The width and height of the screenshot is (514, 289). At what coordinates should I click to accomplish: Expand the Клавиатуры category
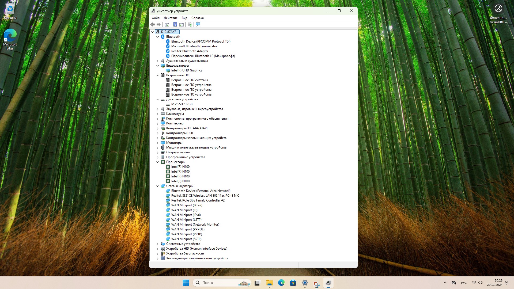coord(158,114)
